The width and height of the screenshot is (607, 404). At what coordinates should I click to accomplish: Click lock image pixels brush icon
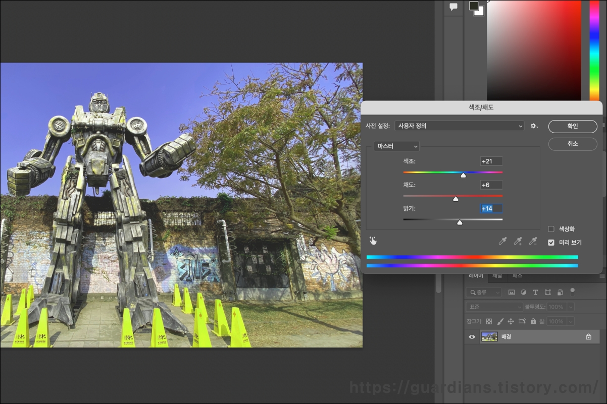pos(500,321)
